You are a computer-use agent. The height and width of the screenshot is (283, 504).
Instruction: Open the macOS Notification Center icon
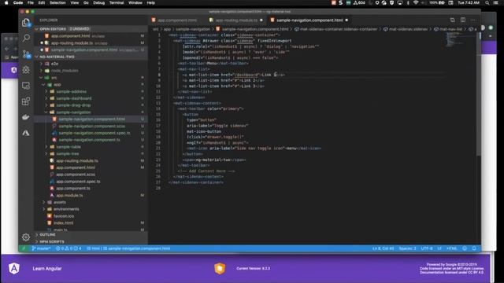coord(495,2)
